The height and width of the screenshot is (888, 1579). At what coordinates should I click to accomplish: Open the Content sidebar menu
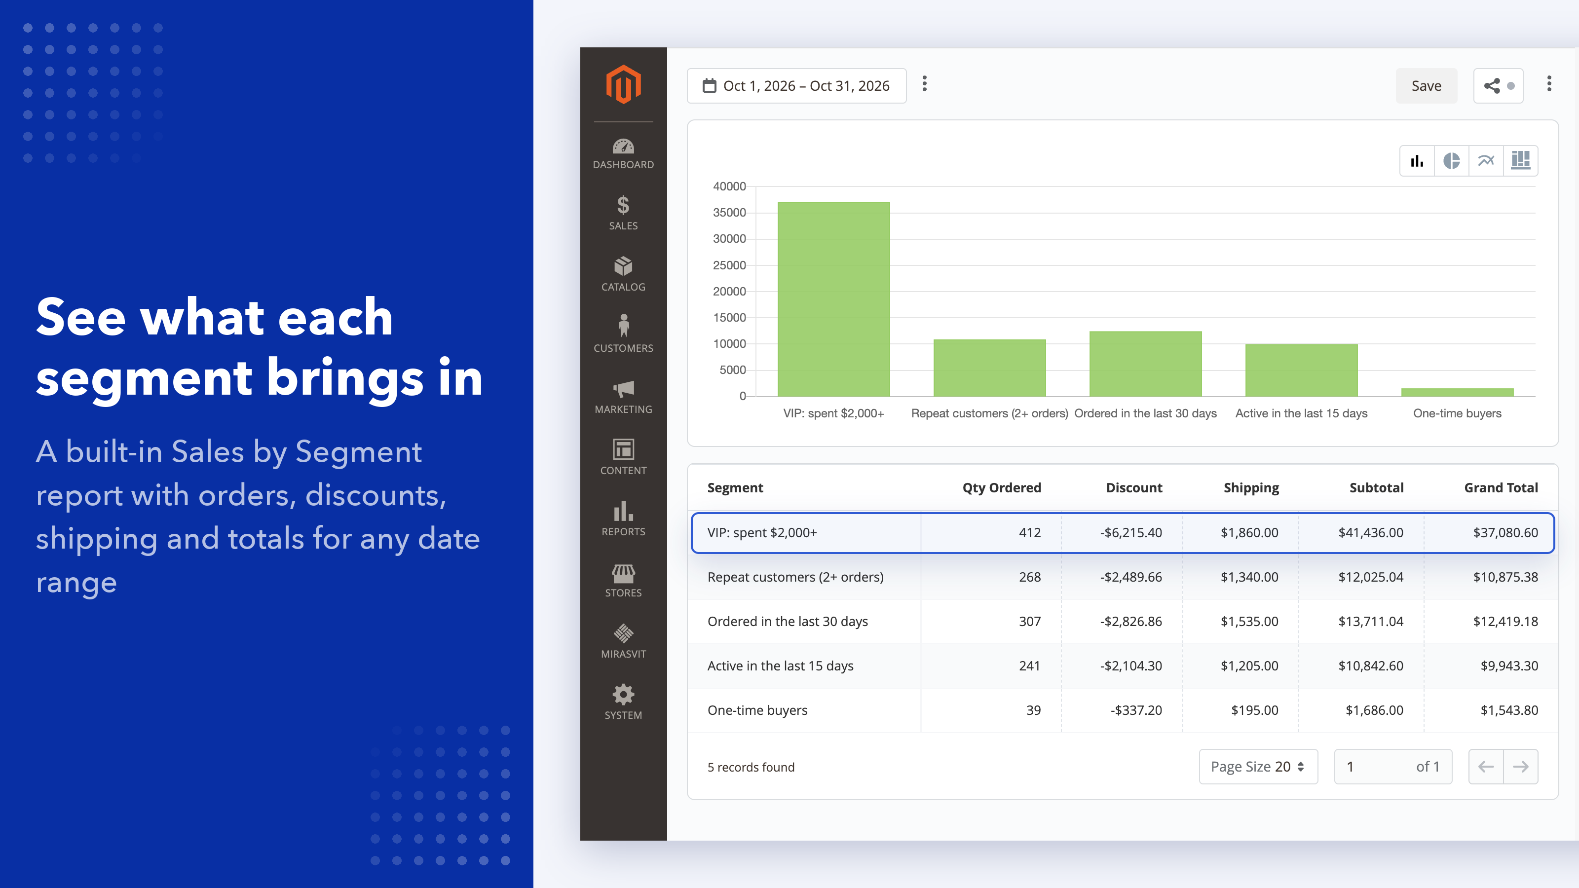click(623, 457)
